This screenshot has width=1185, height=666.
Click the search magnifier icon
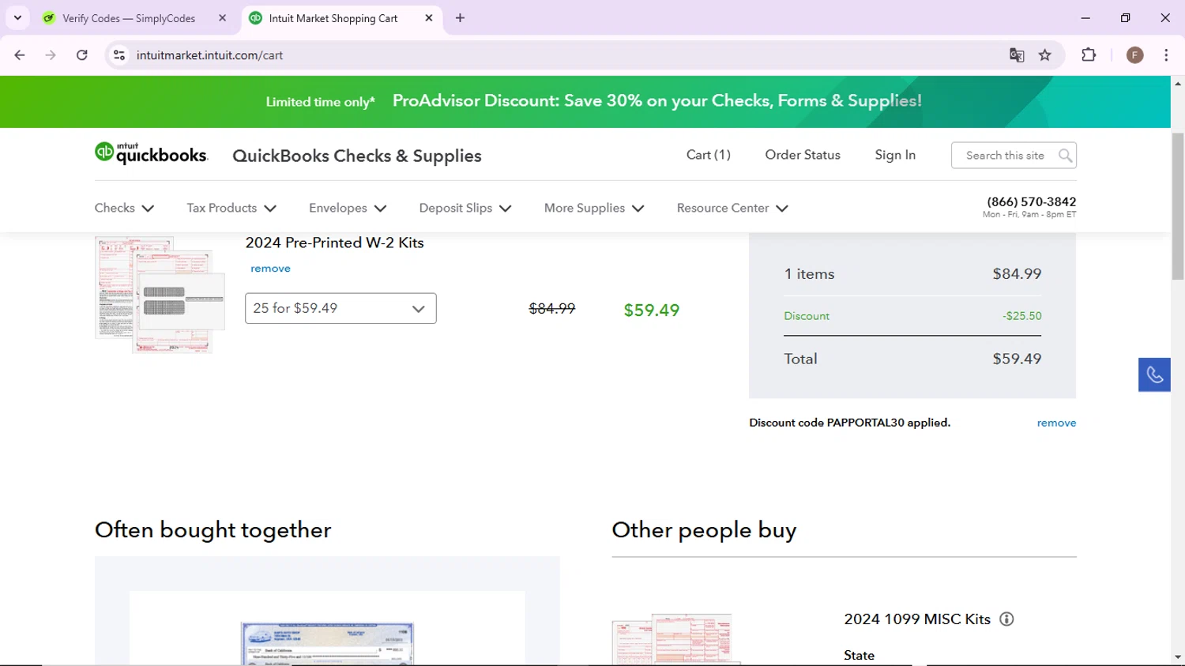click(1065, 156)
